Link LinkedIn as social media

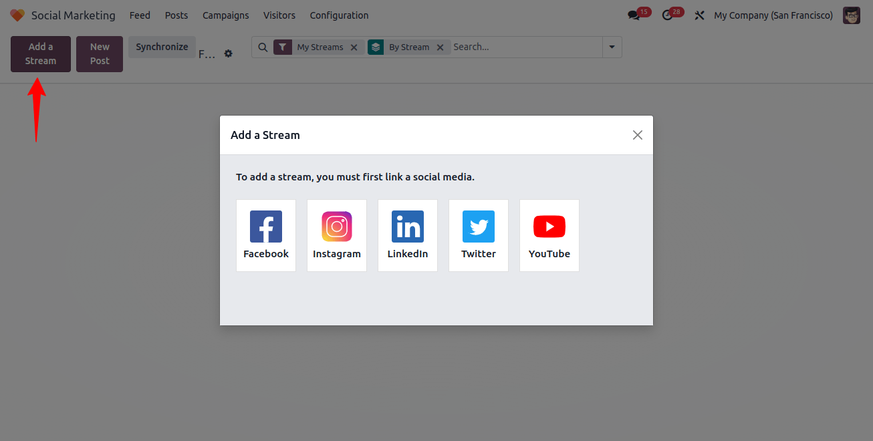pos(408,235)
